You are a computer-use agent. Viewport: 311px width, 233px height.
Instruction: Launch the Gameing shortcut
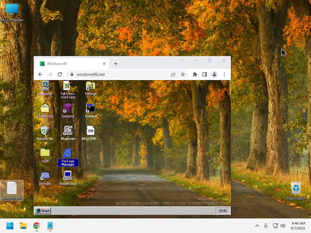pos(68,111)
